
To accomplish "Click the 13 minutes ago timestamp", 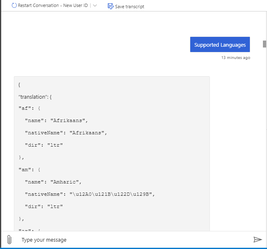I will pos(236,58).
